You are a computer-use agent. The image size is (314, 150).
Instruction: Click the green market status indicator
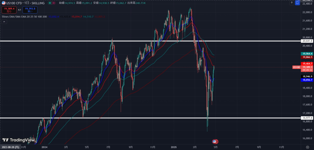tap(49, 3)
